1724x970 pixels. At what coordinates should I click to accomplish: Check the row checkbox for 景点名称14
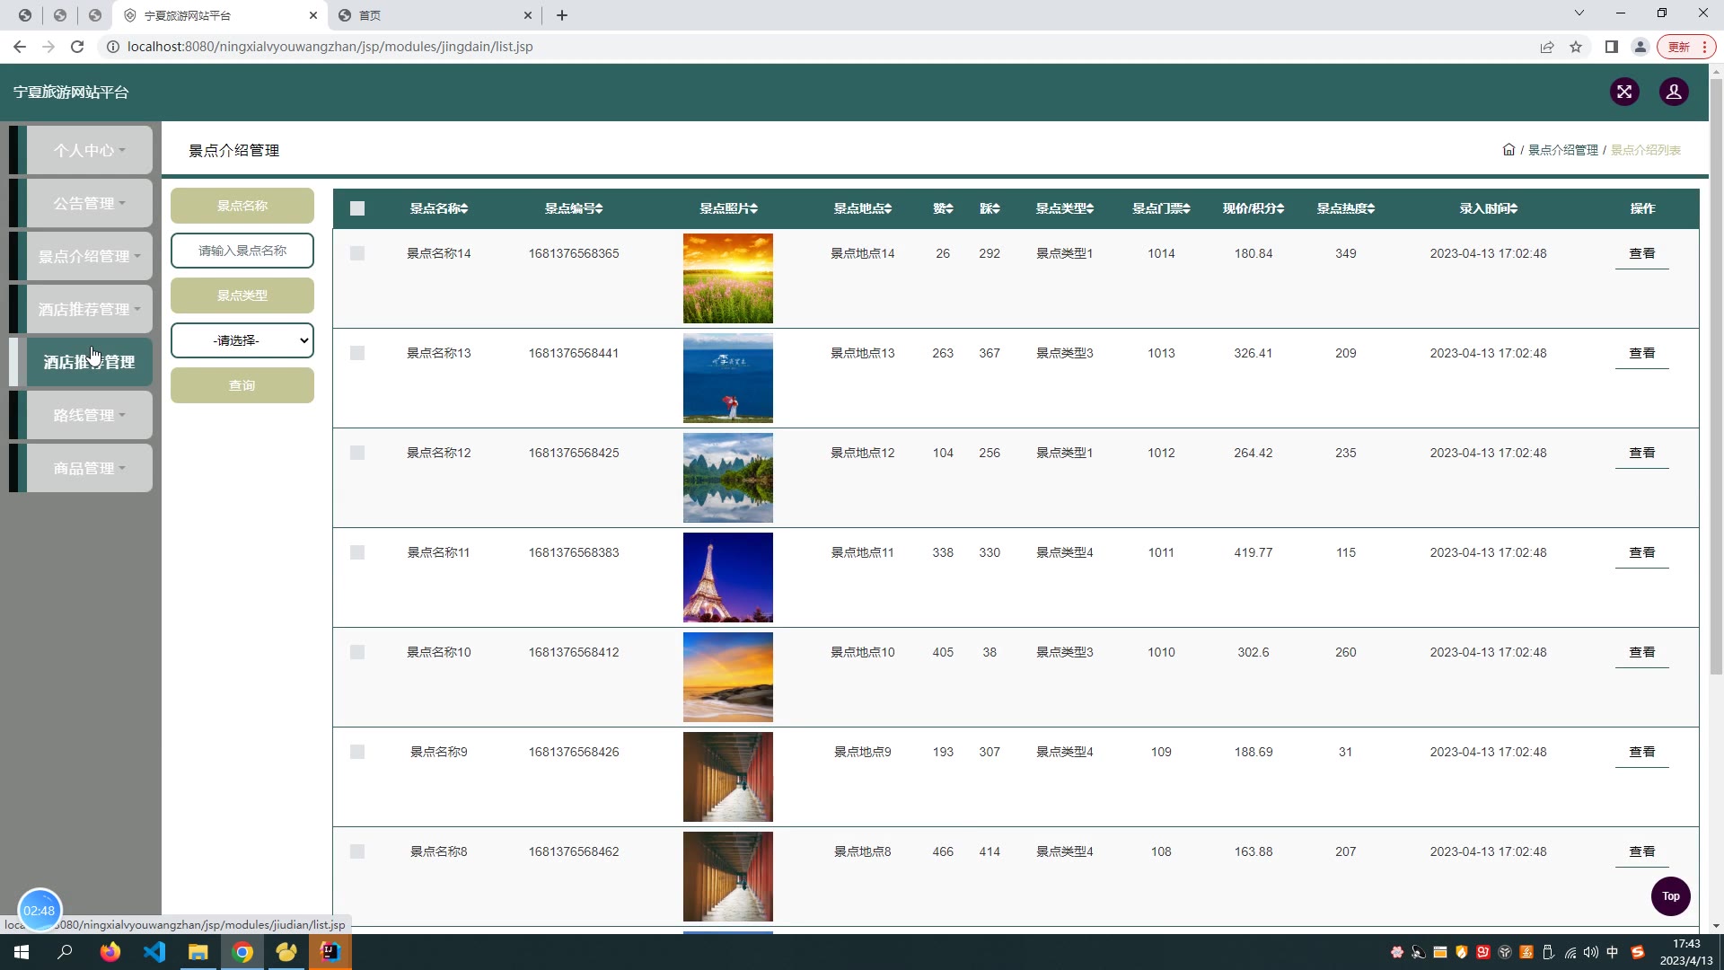pos(357,253)
